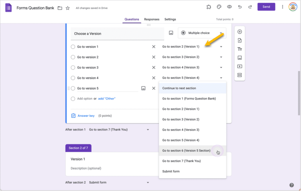Click the Forms Question Bank title

(35, 8)
